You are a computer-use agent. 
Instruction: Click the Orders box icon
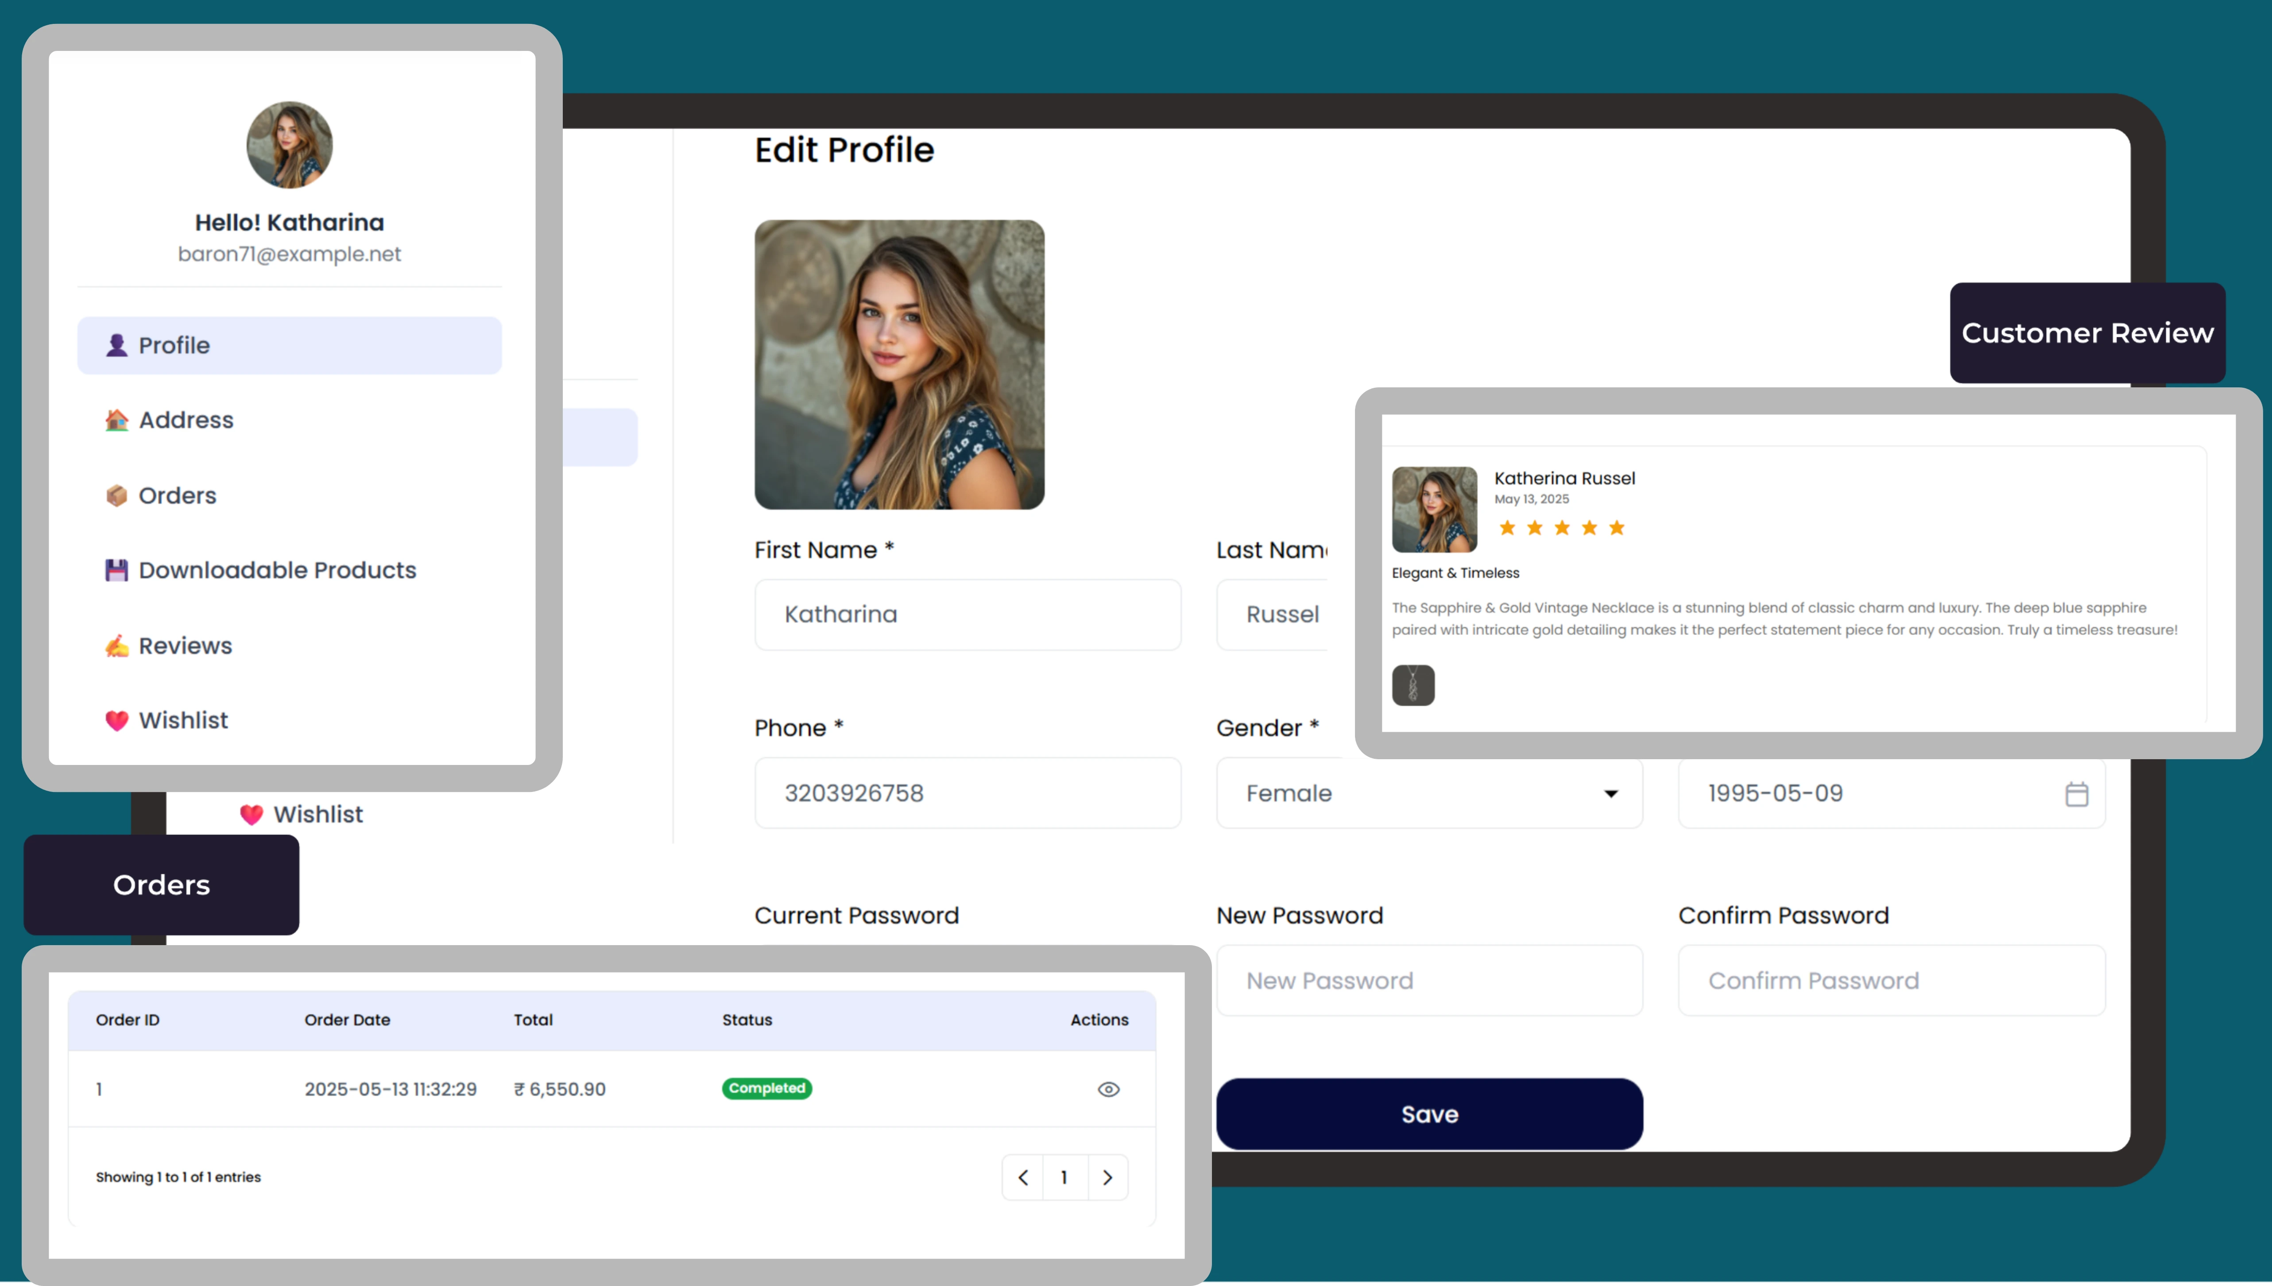(x=116, y=495)
